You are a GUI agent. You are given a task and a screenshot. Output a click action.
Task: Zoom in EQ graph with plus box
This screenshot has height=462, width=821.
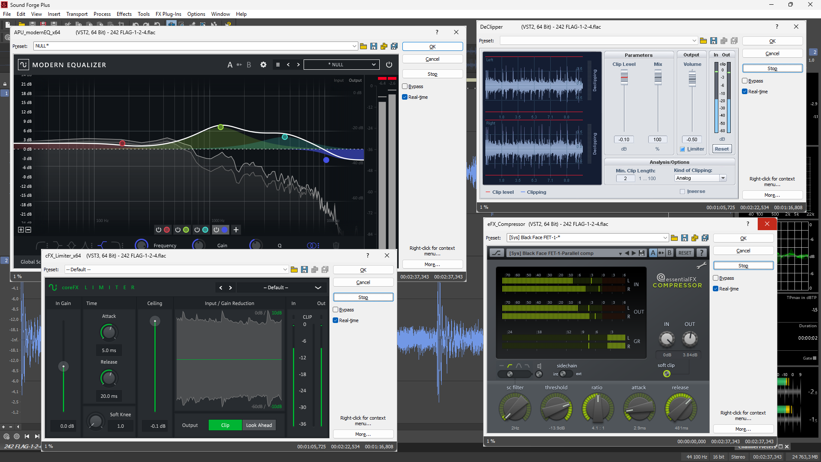click(21, 230)
